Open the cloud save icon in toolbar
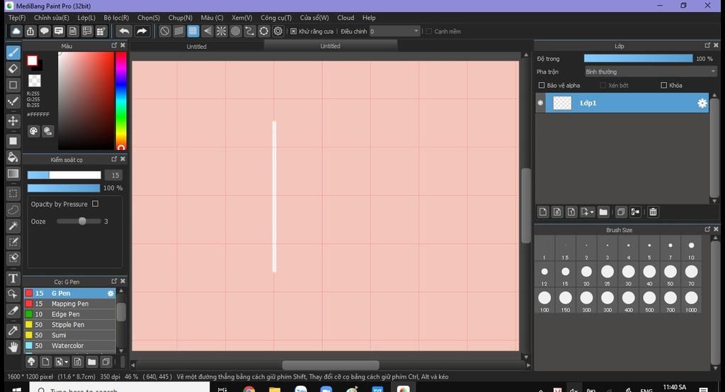This screenshot has width=725, height=392. (x=16, y=31)
